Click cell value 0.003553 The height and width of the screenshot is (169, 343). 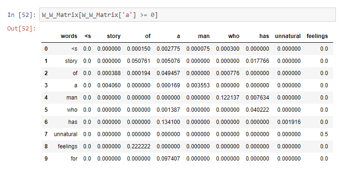[x=198, y=85]
